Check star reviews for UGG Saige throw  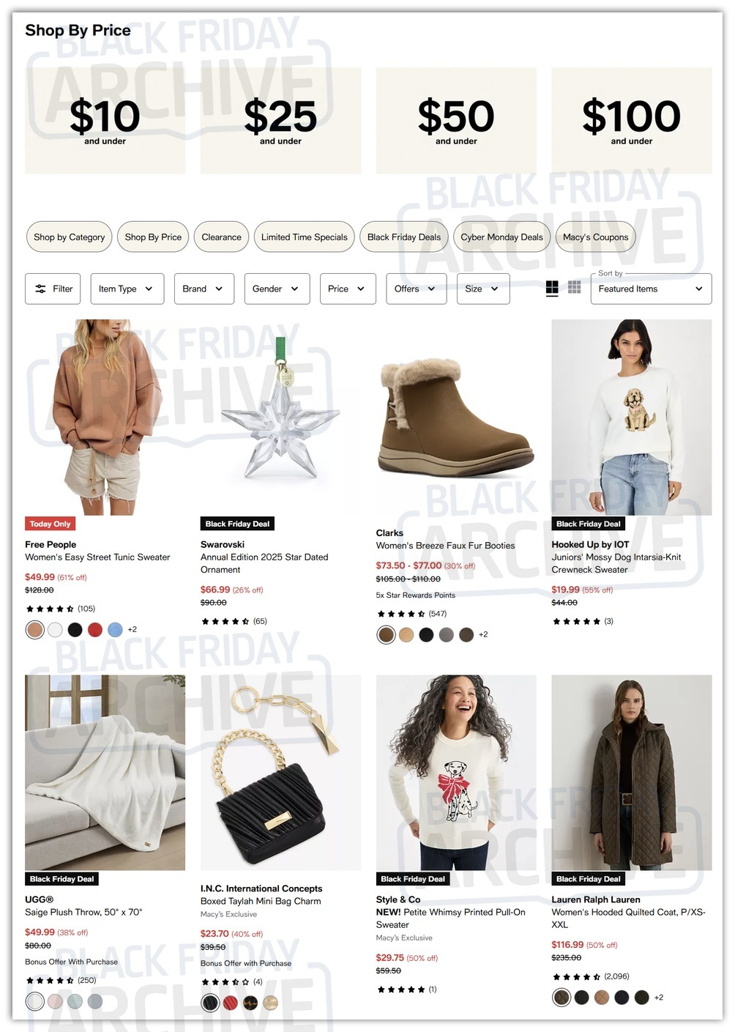pyautogui.click(x=50, y=980)
